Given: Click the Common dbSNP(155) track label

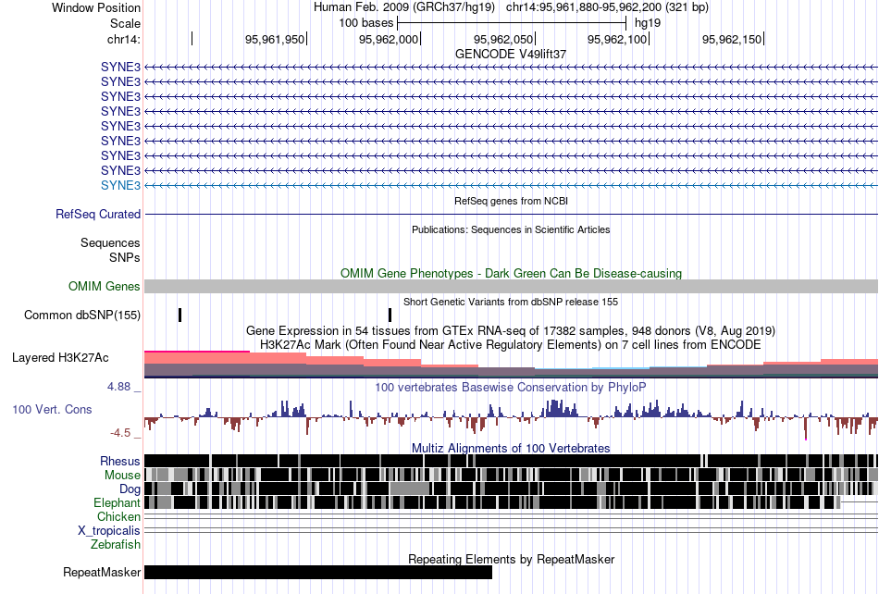Looking at the screenshot, I should pos(82,315).
